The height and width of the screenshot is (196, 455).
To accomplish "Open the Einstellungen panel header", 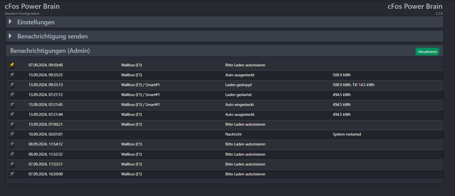I will pyautogui.click(x=36, y=22).
